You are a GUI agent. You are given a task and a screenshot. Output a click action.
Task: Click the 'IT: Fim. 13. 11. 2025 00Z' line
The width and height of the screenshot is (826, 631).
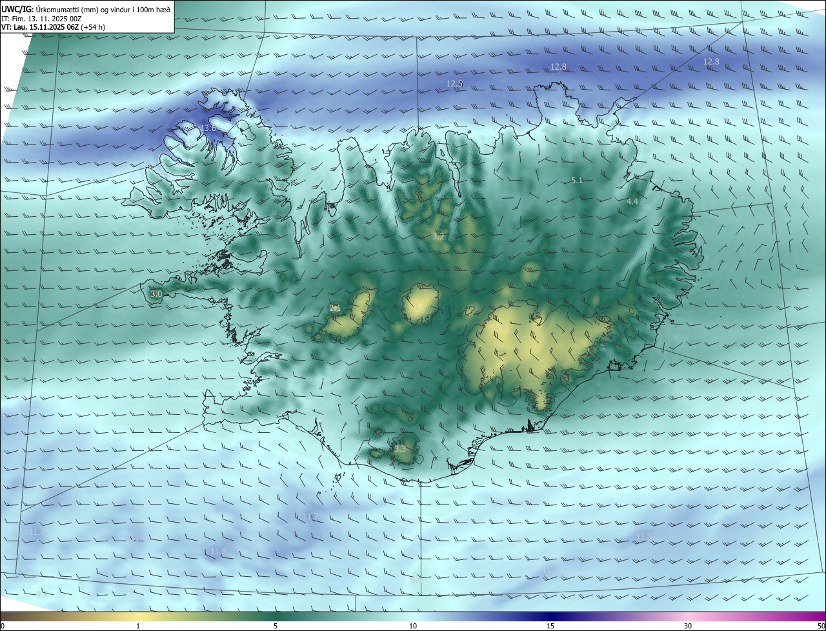click(x=41, y=19)
